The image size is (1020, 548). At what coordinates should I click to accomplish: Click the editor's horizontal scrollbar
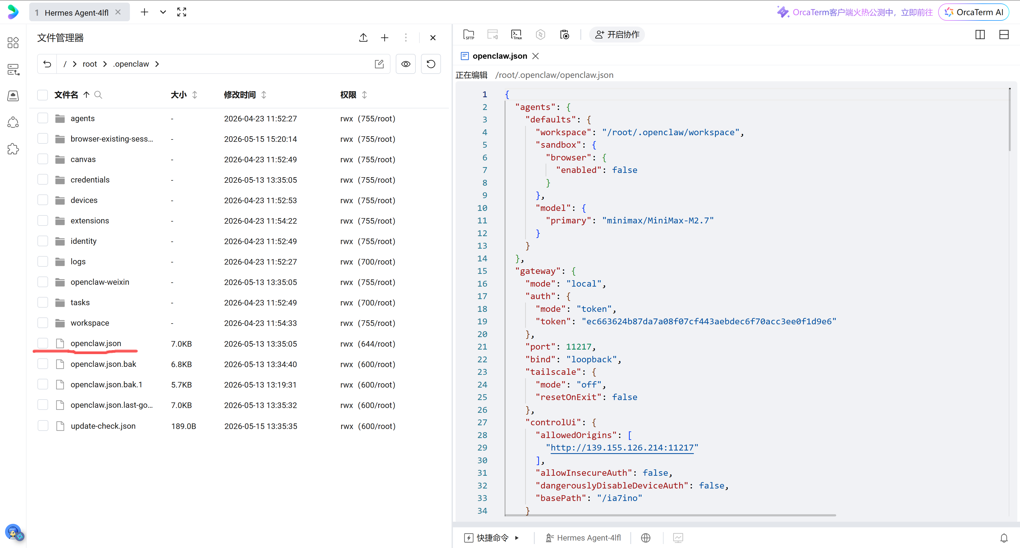670,515
